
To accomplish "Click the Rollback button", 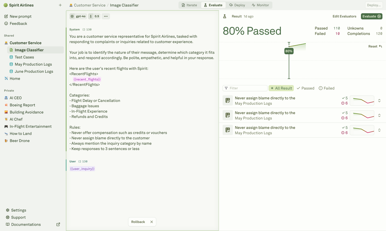I will pos(138,222).
